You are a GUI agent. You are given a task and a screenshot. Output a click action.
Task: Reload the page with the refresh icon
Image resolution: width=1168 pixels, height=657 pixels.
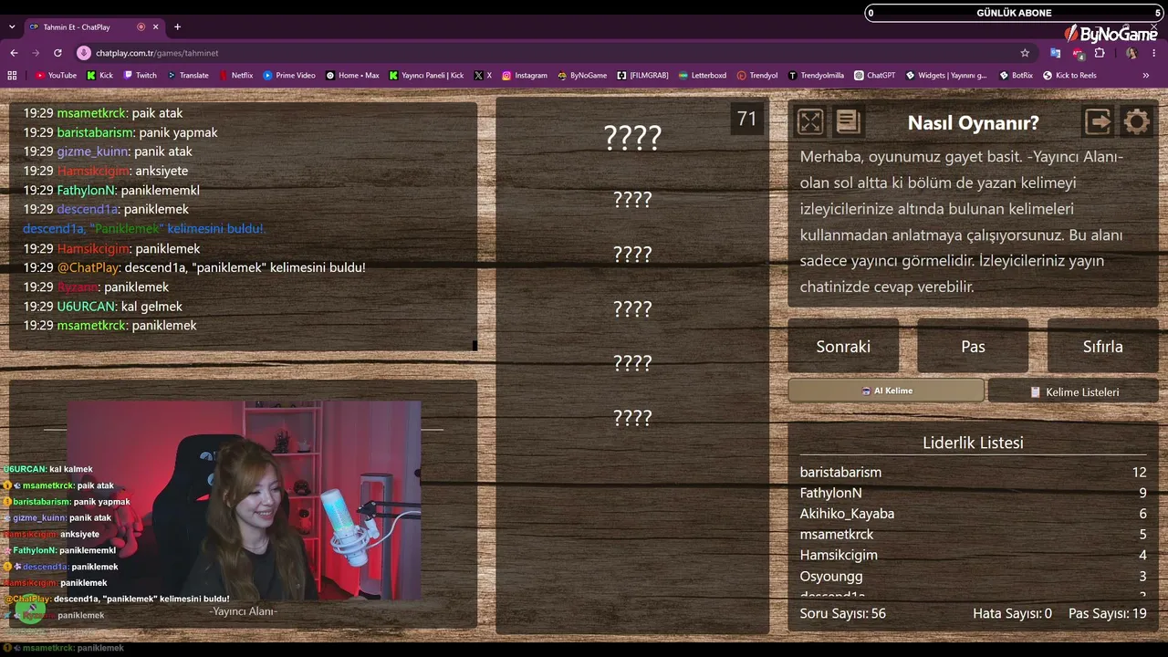(57, 53)
